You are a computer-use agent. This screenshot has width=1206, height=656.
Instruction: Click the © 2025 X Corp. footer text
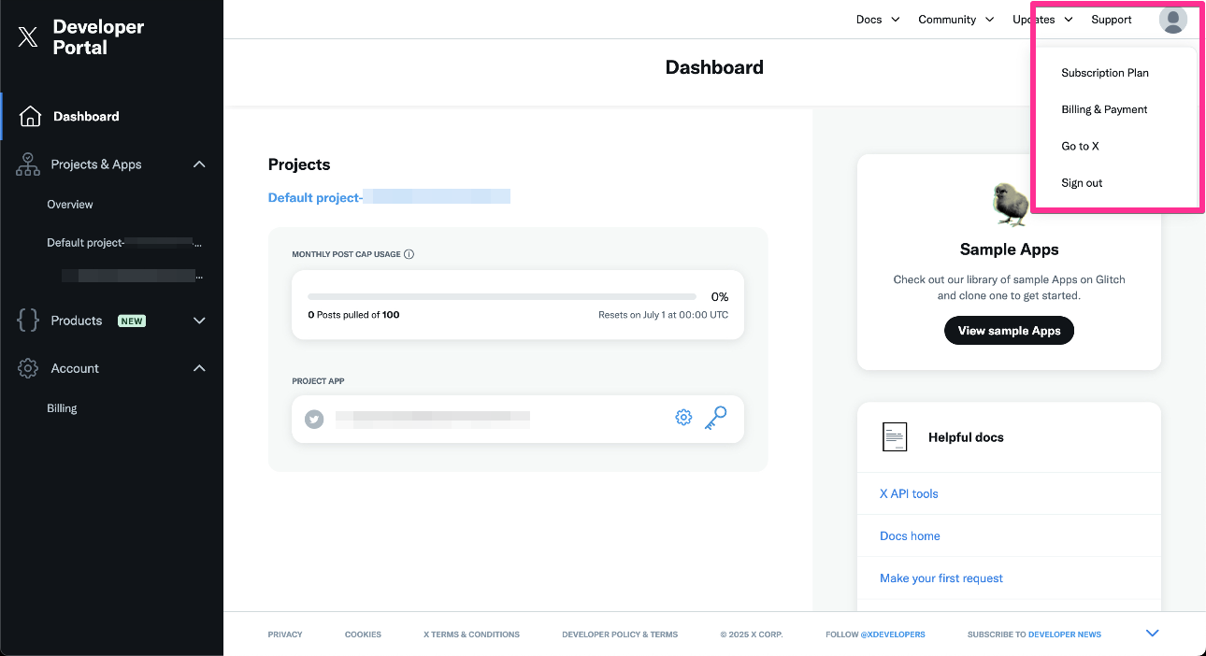(x=752, y=635)
